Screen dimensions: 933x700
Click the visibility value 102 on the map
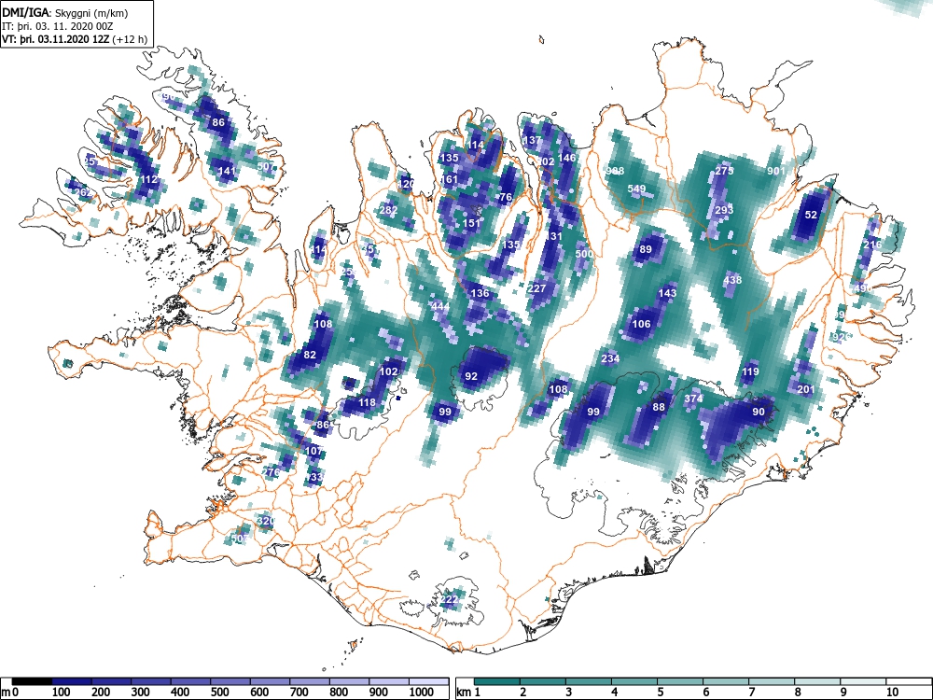388,371
